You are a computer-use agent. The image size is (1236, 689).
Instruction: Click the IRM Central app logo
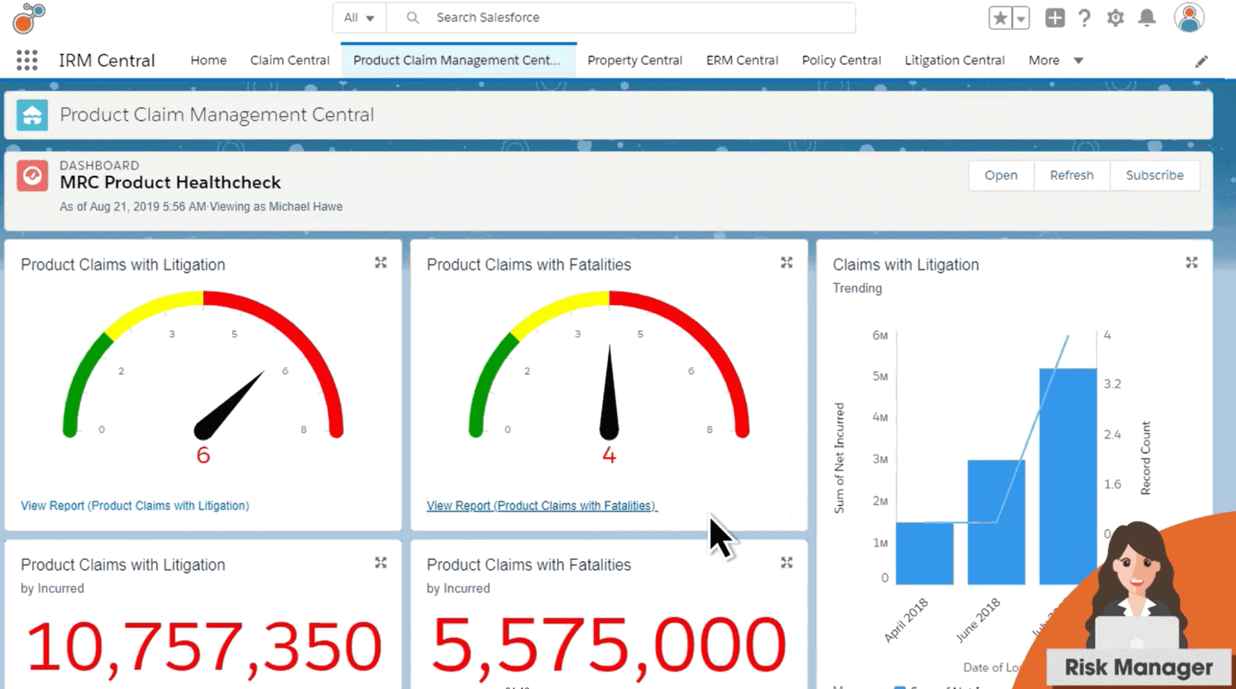[29, 18]
